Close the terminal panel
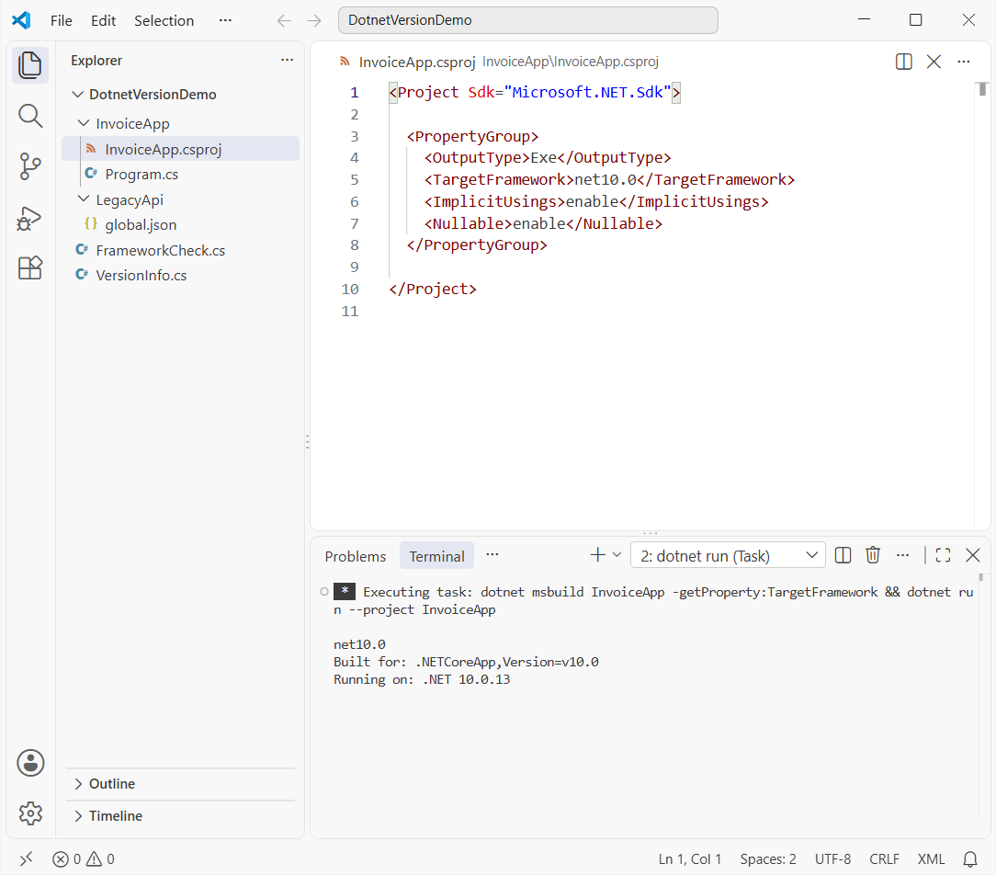The image size is (996, 875). point(972,555)
